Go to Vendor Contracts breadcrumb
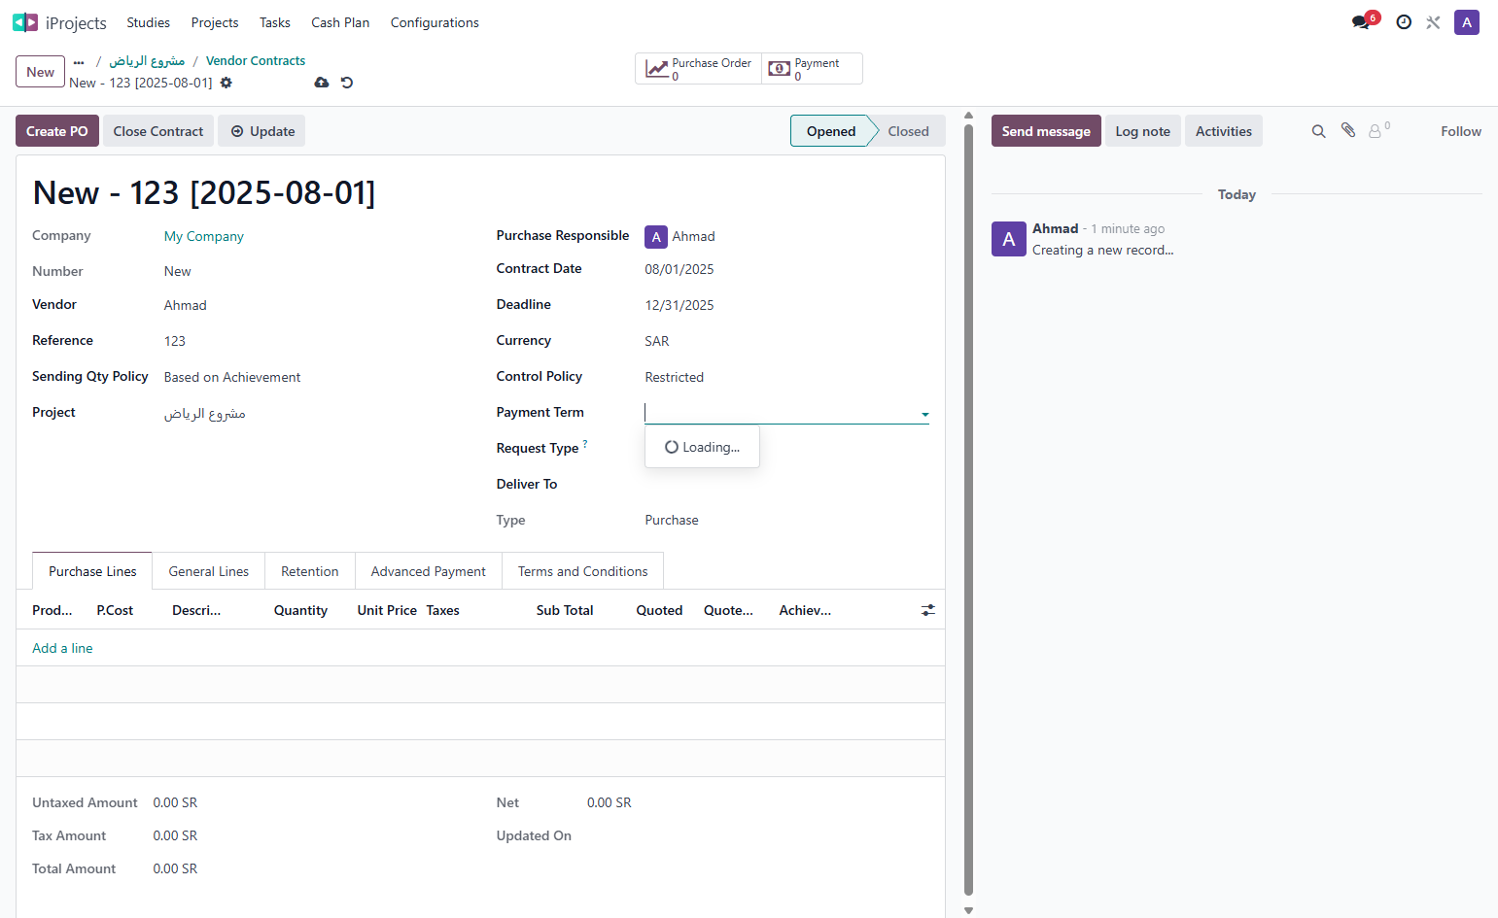The height and width of the screenshot is (918, 1498). tap(256, 60)
